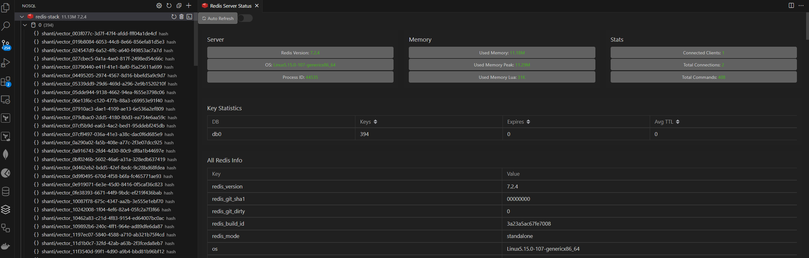
Task: Click the Used Memory Peak 11.29M box
Action: 502,65
